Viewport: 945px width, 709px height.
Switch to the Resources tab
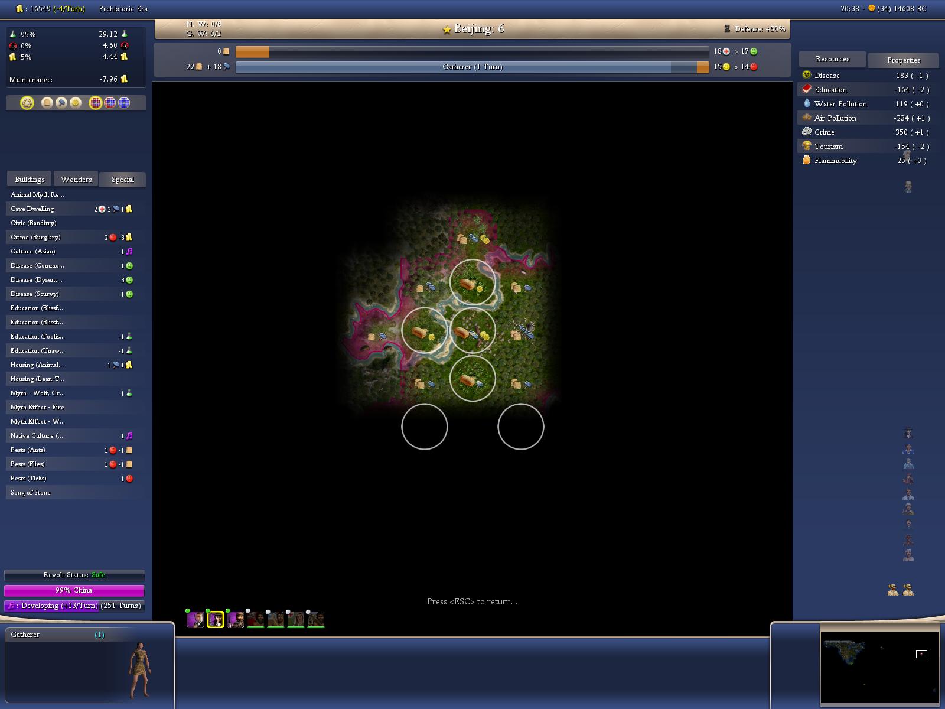coord(832,59)
